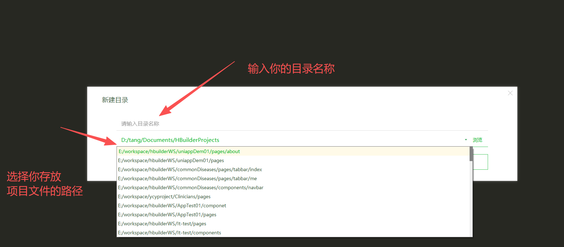Click the dropdown list scrollbar thumb
Viewport: 564px width, 247px height.
(471, 154)
